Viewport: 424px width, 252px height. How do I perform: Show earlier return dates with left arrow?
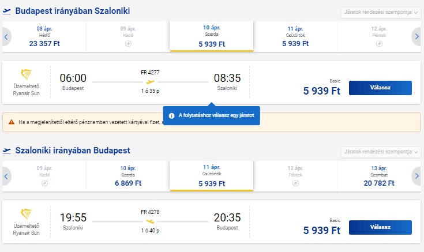pos(6,176)
